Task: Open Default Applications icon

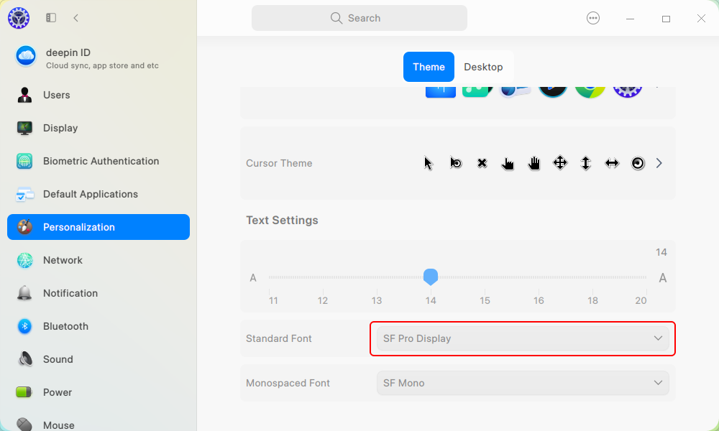Action: click(x=24, y=194)
